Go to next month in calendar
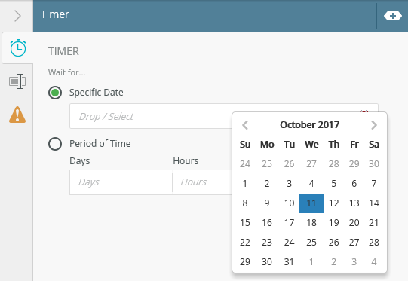The image size is (408, 281). coord(374,125)
